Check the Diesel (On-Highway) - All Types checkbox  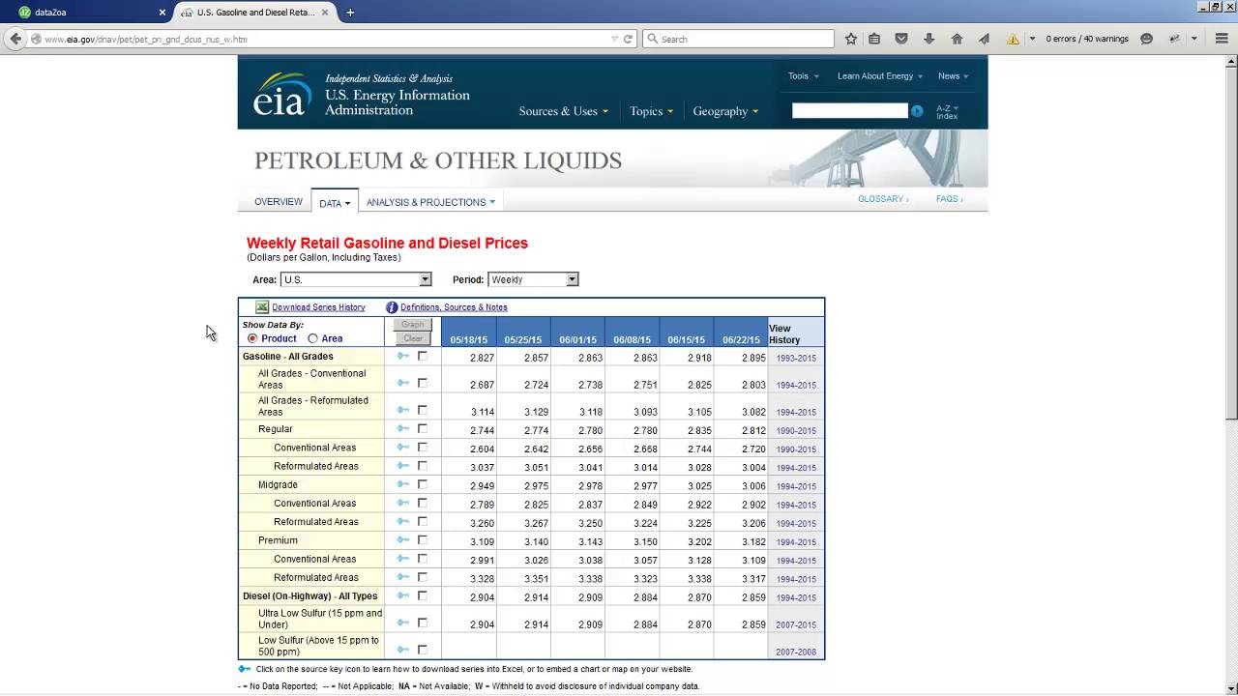tap(423, 595)
